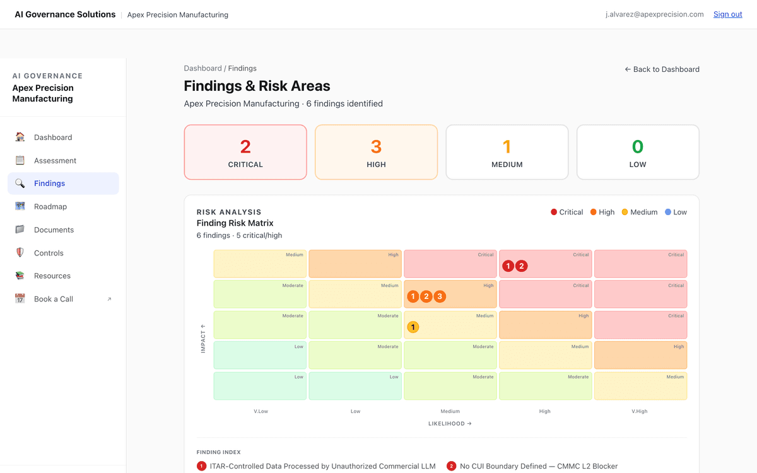Click the blue Low legend dot
This screenshot has height=473, width=757.
[668, 213]
